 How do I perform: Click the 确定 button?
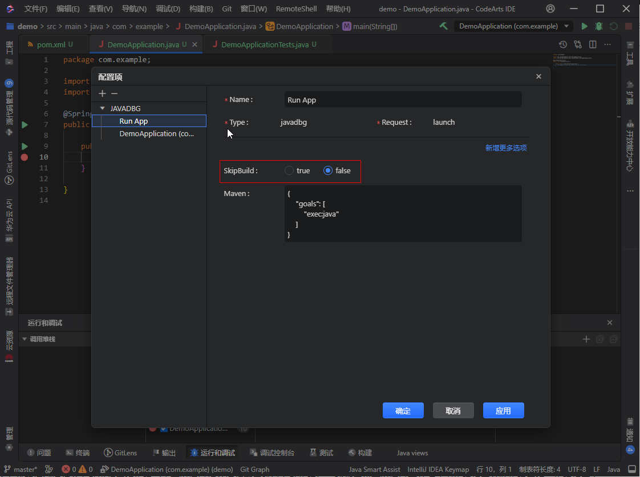click(x=403, y=410)
